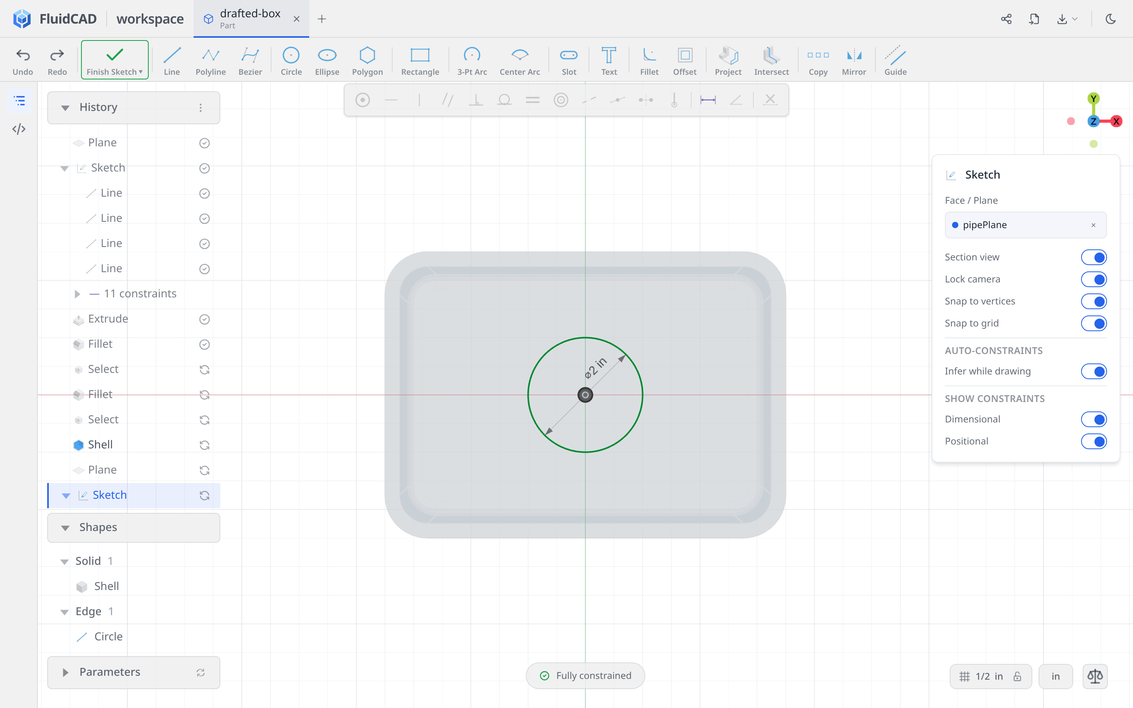Open the Text sketch tool
This screenshot has width=1133, height=708.
tap(609, 61)
